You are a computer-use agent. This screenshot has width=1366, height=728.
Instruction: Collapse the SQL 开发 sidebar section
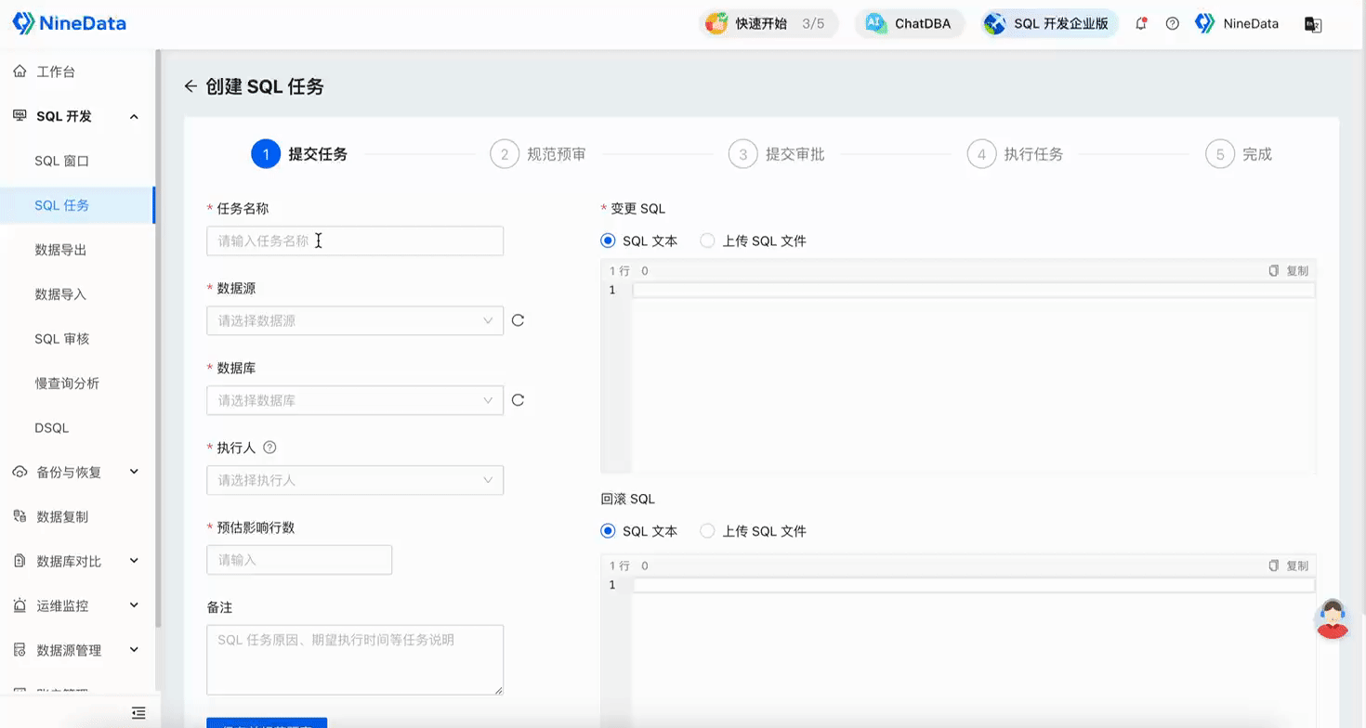coord(133,115)
